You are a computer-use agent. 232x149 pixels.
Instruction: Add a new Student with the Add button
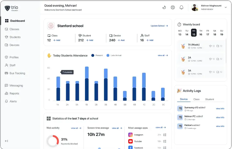click(90, 40)
